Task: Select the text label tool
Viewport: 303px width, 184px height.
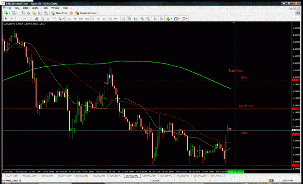Action: [x=54, y=19]
